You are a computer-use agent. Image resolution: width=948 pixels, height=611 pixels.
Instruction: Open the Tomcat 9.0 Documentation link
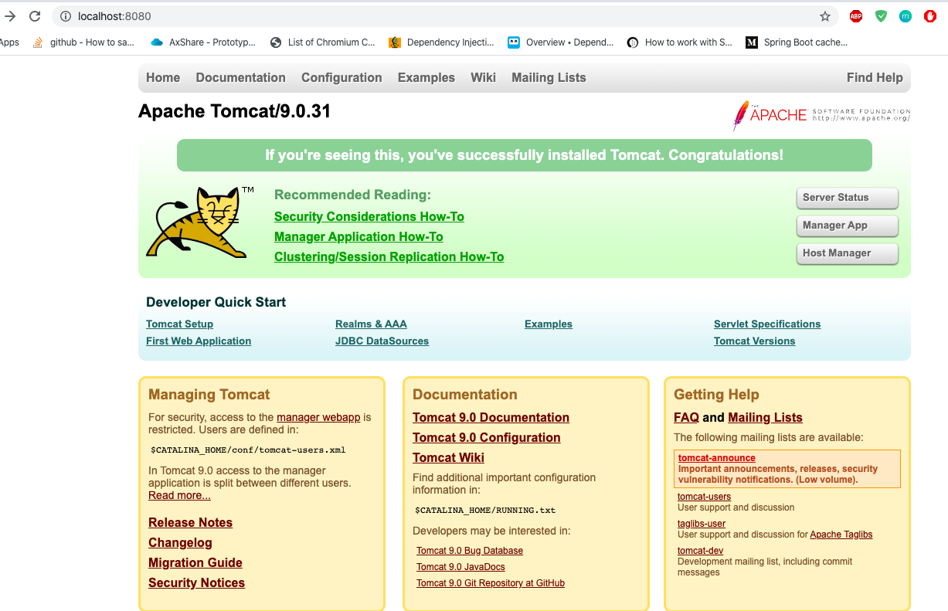(x=491, y=417)
